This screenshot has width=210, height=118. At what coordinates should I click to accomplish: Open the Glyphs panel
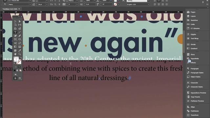tap(192, 34)
